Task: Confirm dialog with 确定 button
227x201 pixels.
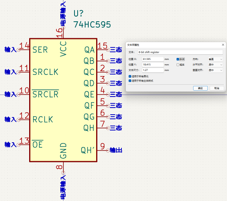Action: (200, 88)
